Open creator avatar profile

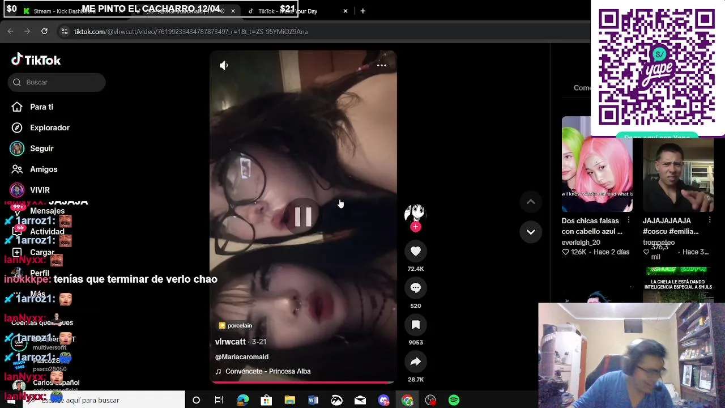(415, 213)
